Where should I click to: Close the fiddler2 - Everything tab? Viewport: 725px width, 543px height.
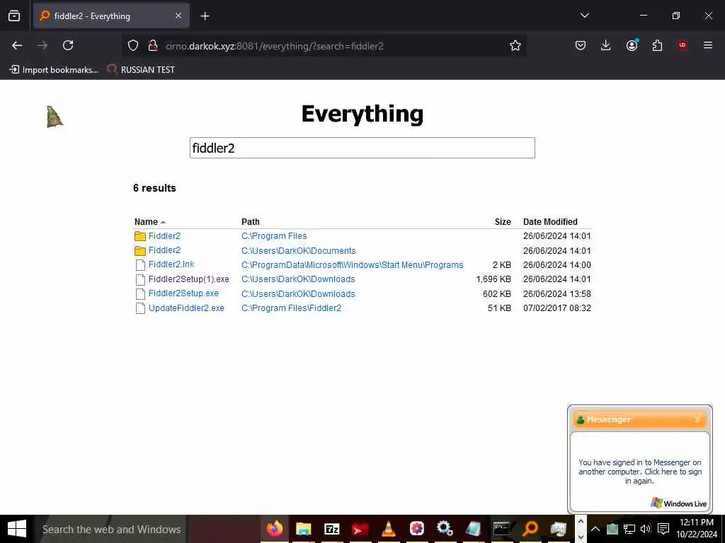pos(178,16)
